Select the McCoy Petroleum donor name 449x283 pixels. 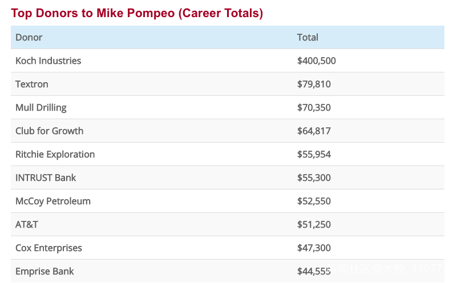(x=53, y=201)
